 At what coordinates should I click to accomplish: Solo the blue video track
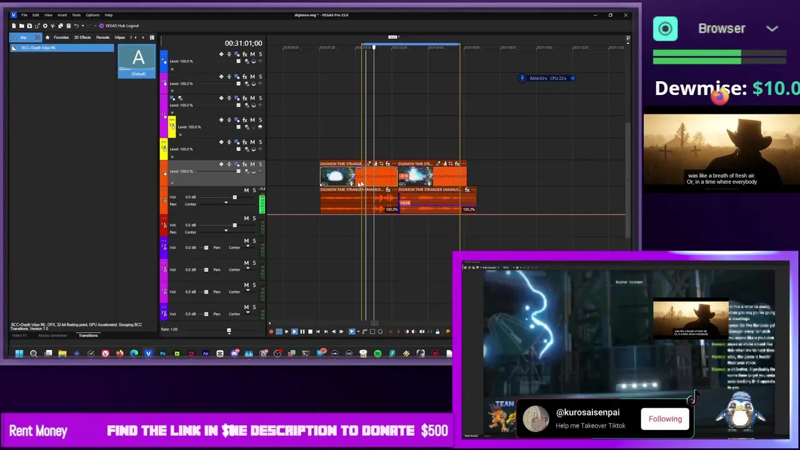pyautogui.click(x=261, y=54)
